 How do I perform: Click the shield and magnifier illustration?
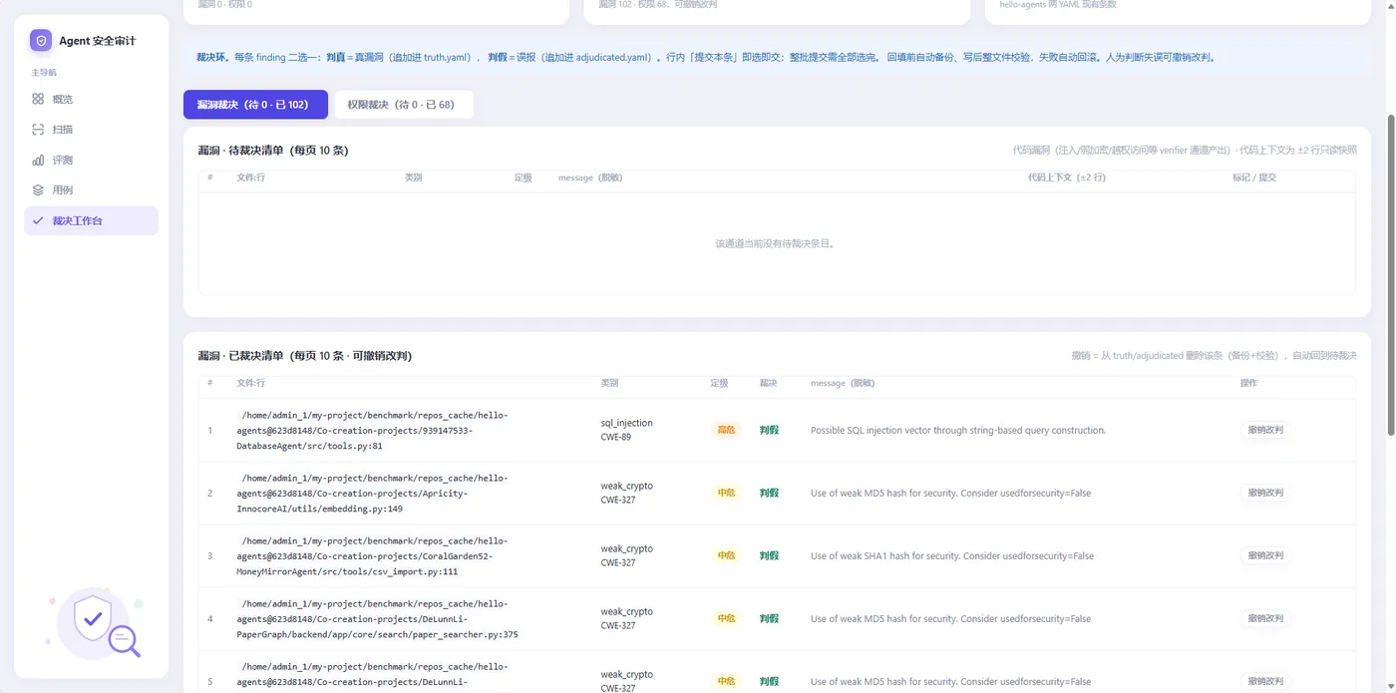click(x=95, y=623)
